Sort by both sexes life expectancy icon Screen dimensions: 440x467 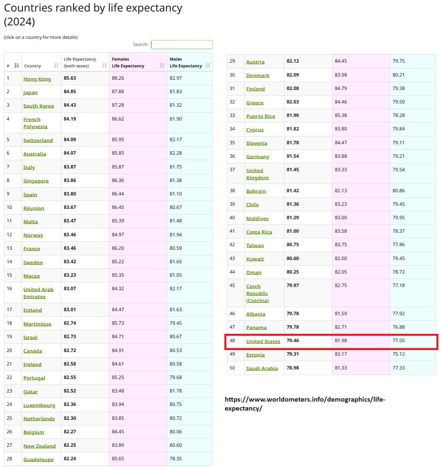point(104,65)
